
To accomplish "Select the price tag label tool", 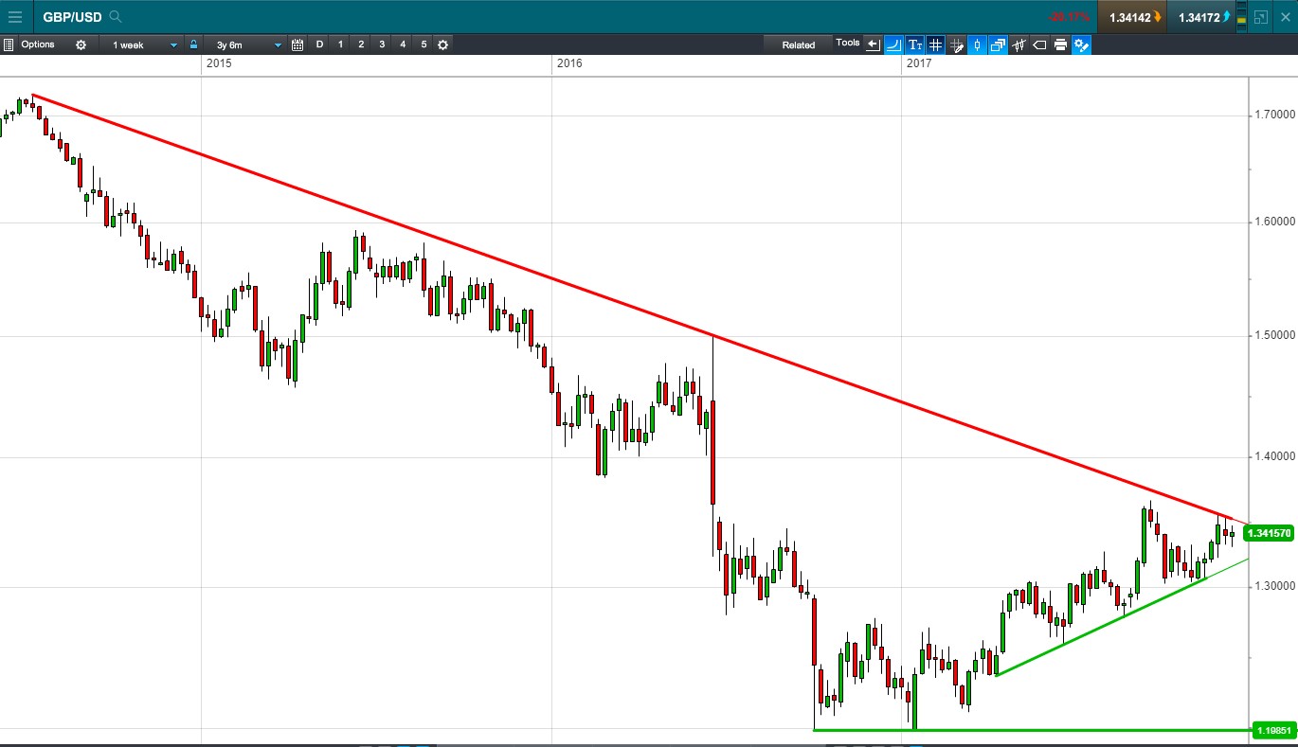I will tap(1039, 44).
